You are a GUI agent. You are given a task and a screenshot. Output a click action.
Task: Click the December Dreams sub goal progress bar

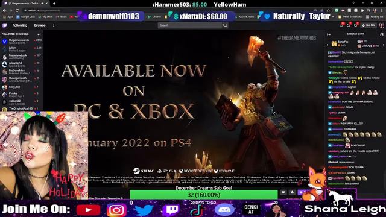tap(204, 195)
